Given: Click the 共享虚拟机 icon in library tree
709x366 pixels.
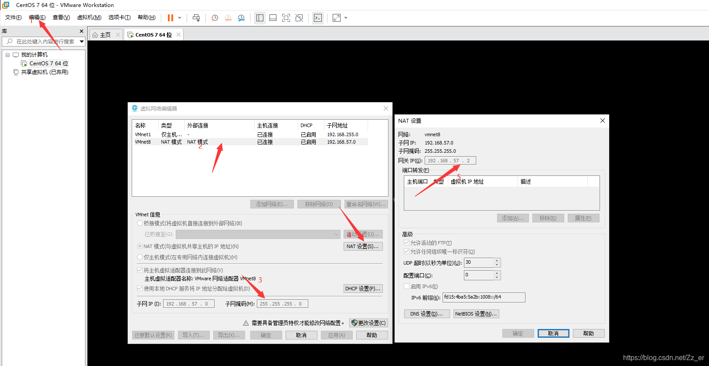Looking at the screenshot, I should [x=16, y=72].
